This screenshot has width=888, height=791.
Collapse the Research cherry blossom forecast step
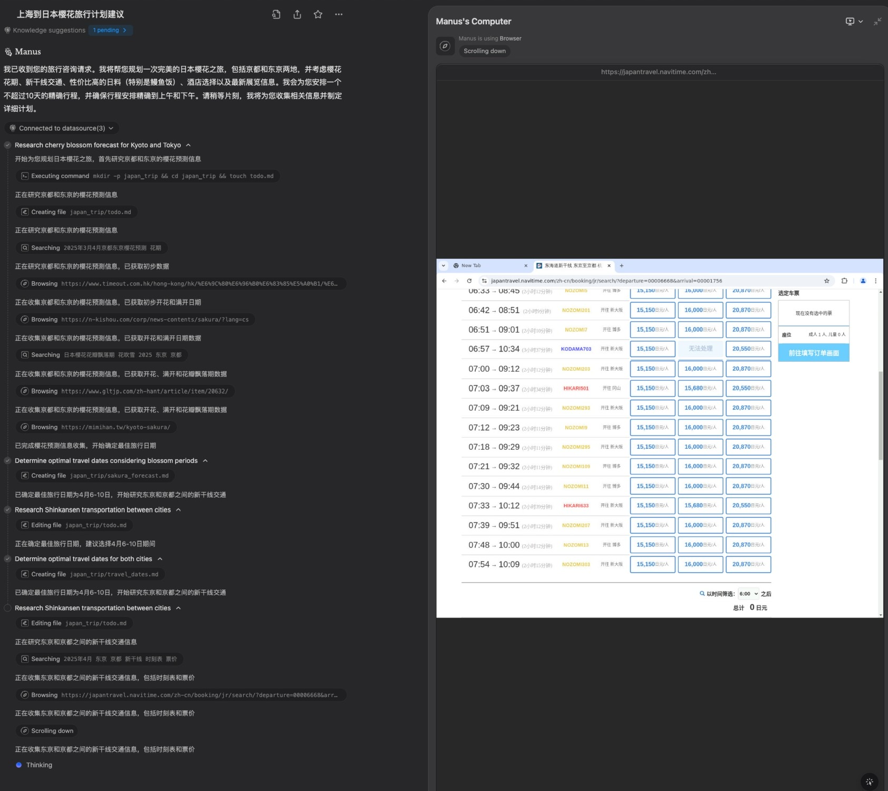click(188, 145)
